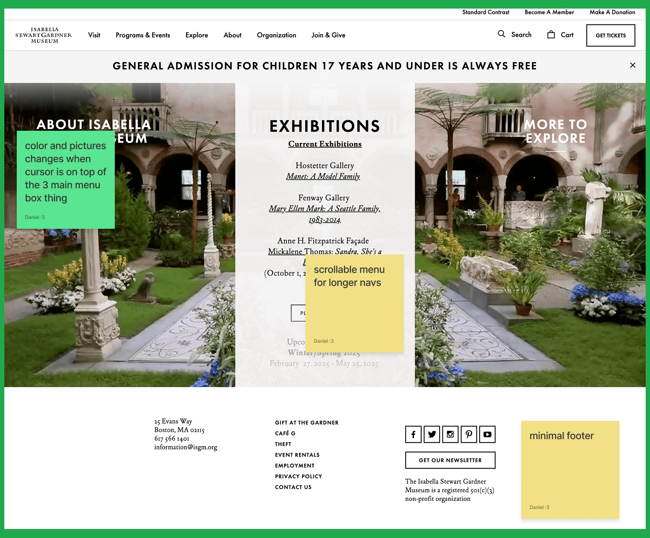This screenshot has width=650, height=538.
Task: Open the Instagram social icon
Action: point(450,434)
